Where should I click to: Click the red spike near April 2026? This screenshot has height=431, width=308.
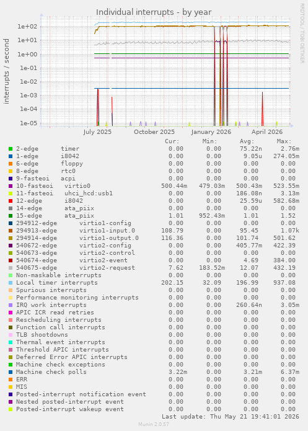(x=262, y=109)
